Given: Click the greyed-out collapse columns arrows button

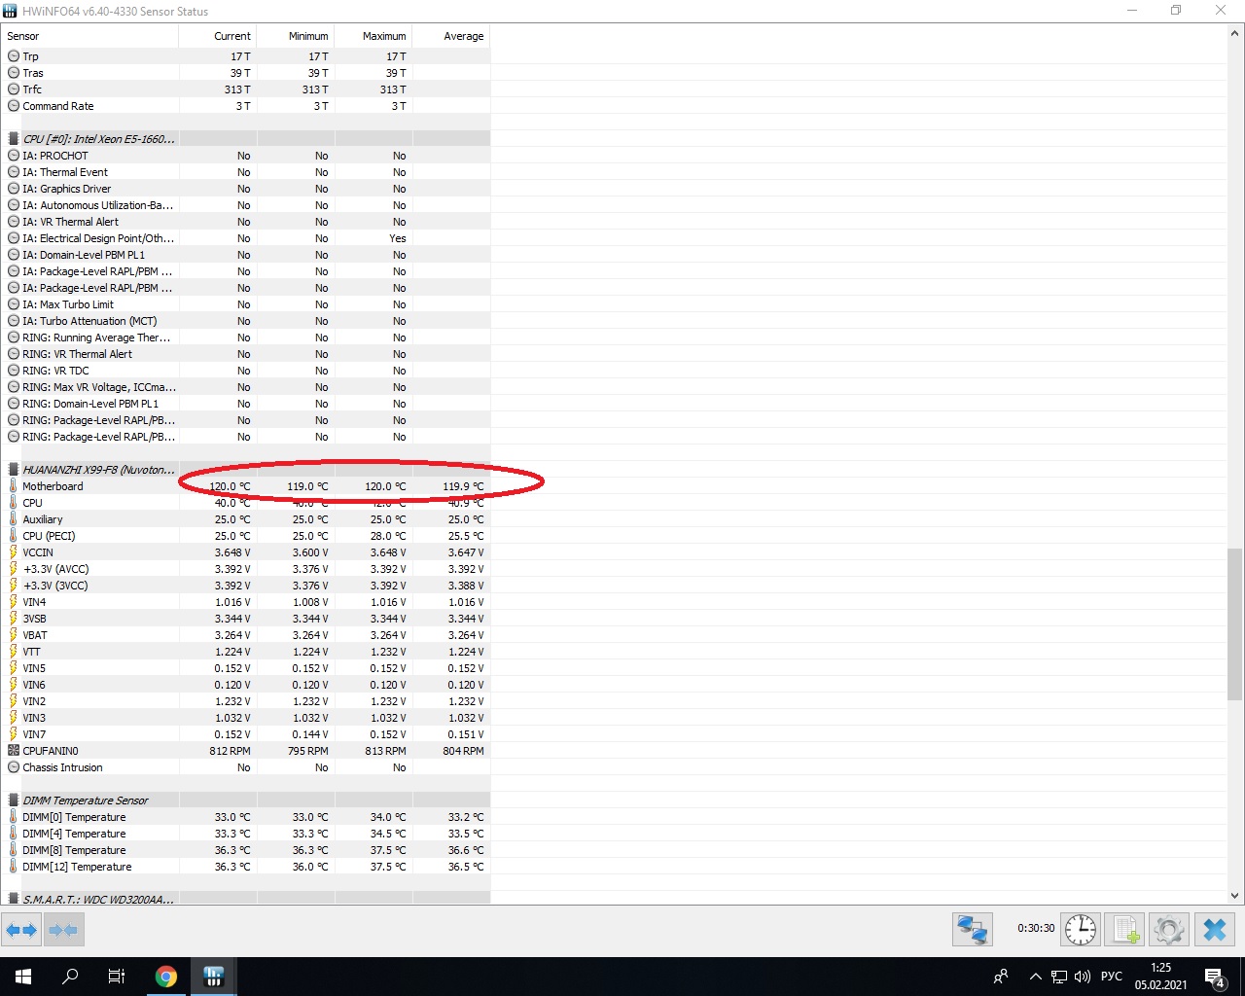Looking at the screenshot, I should coord(63,930).
